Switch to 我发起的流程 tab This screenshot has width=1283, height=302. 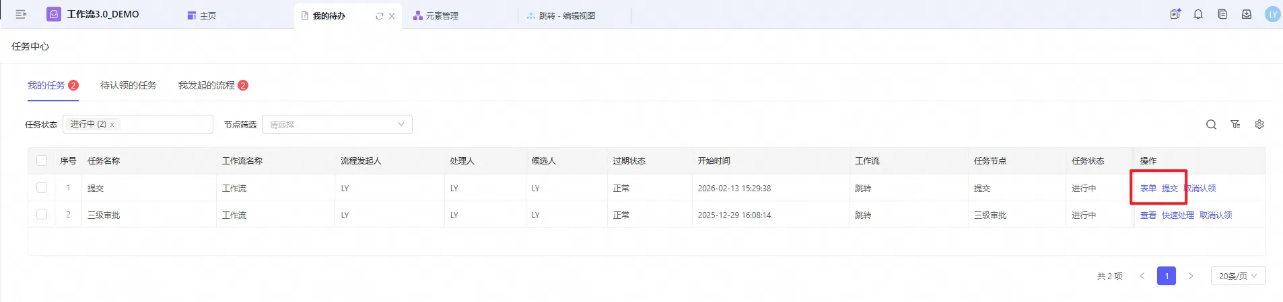pos(207,85)
